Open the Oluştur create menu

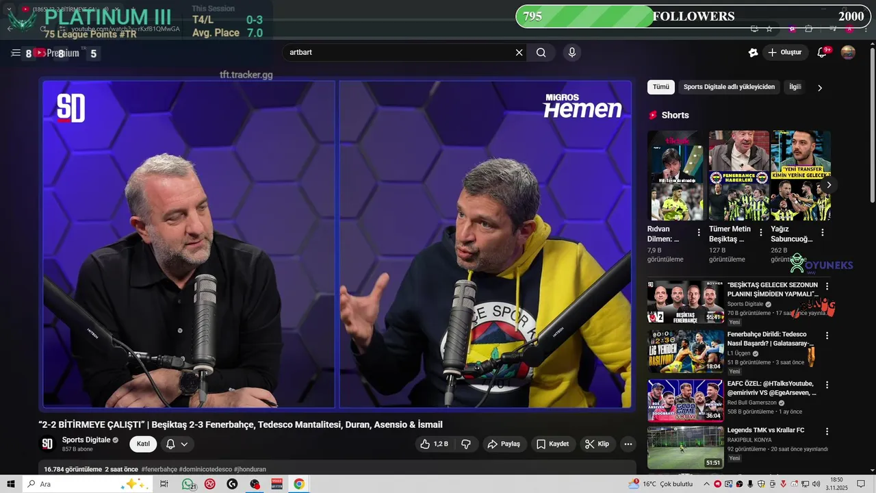(x=785, y=53)
